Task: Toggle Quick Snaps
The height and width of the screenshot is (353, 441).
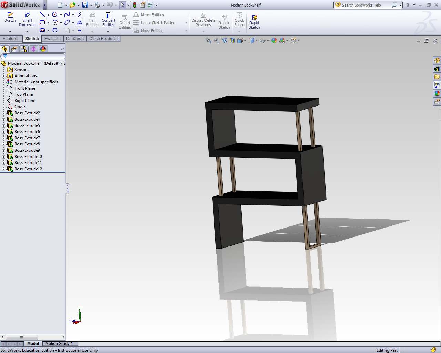Action: tap(239, 20)
